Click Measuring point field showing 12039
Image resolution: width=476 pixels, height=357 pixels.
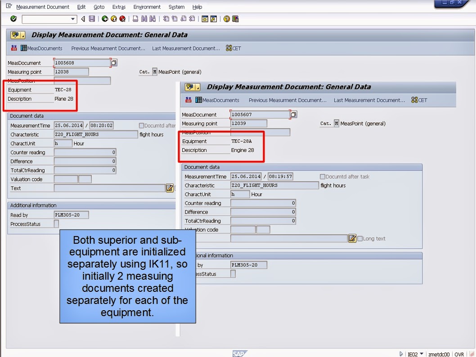coord(249,124)
